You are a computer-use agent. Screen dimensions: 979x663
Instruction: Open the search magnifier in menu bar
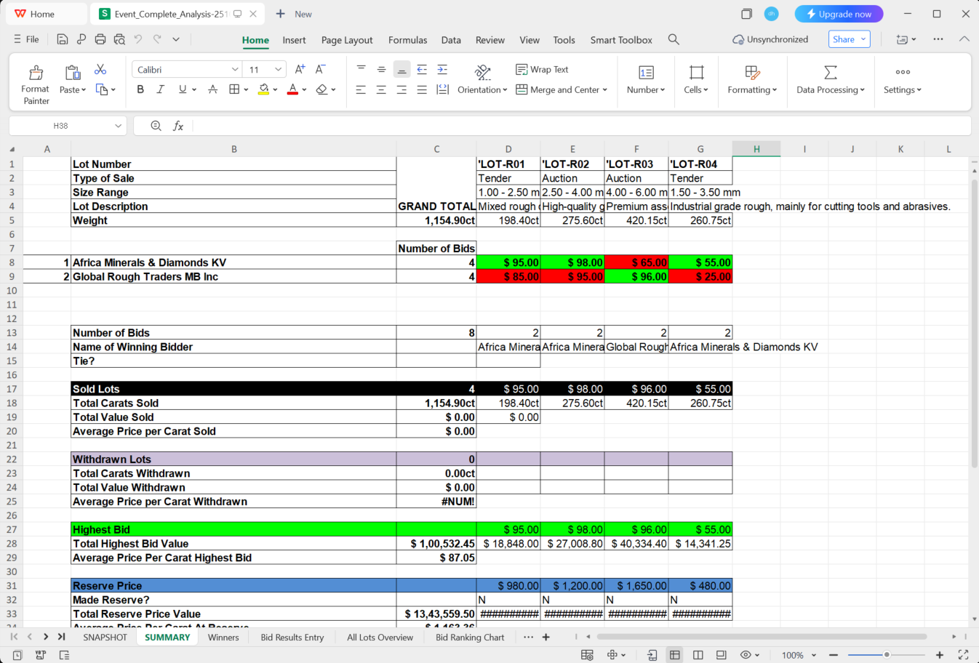pyautogui.click(x=674, y=39)
